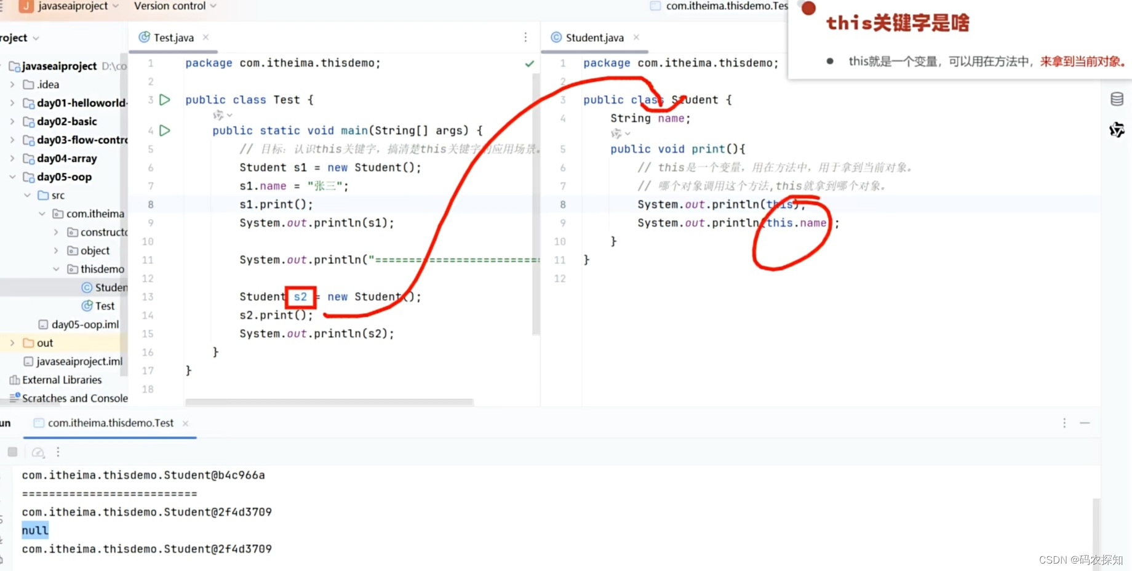Open Run panel options menu
Image resolution: width=1132 pixels, height=571 pixels.
pos(1064,423)
